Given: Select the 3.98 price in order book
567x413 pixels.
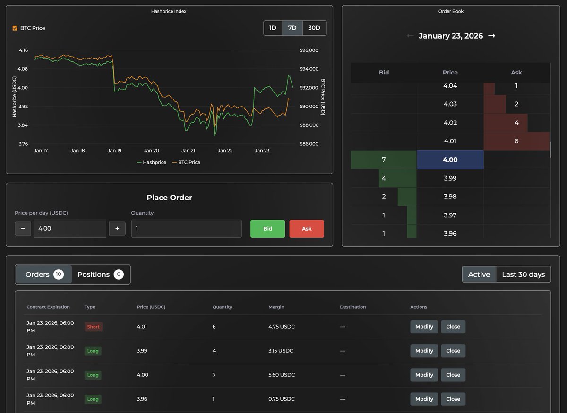Looking at the screenshot, I should (x=450, y=197).
